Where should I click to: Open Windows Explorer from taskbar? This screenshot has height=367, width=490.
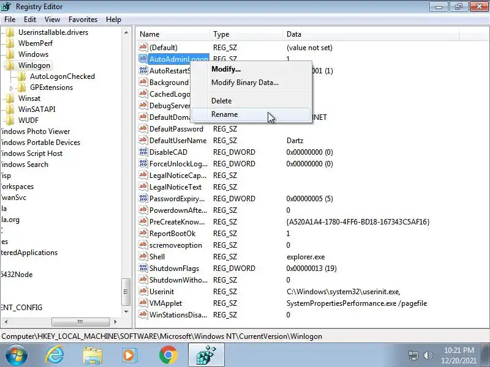coord(92,355)
